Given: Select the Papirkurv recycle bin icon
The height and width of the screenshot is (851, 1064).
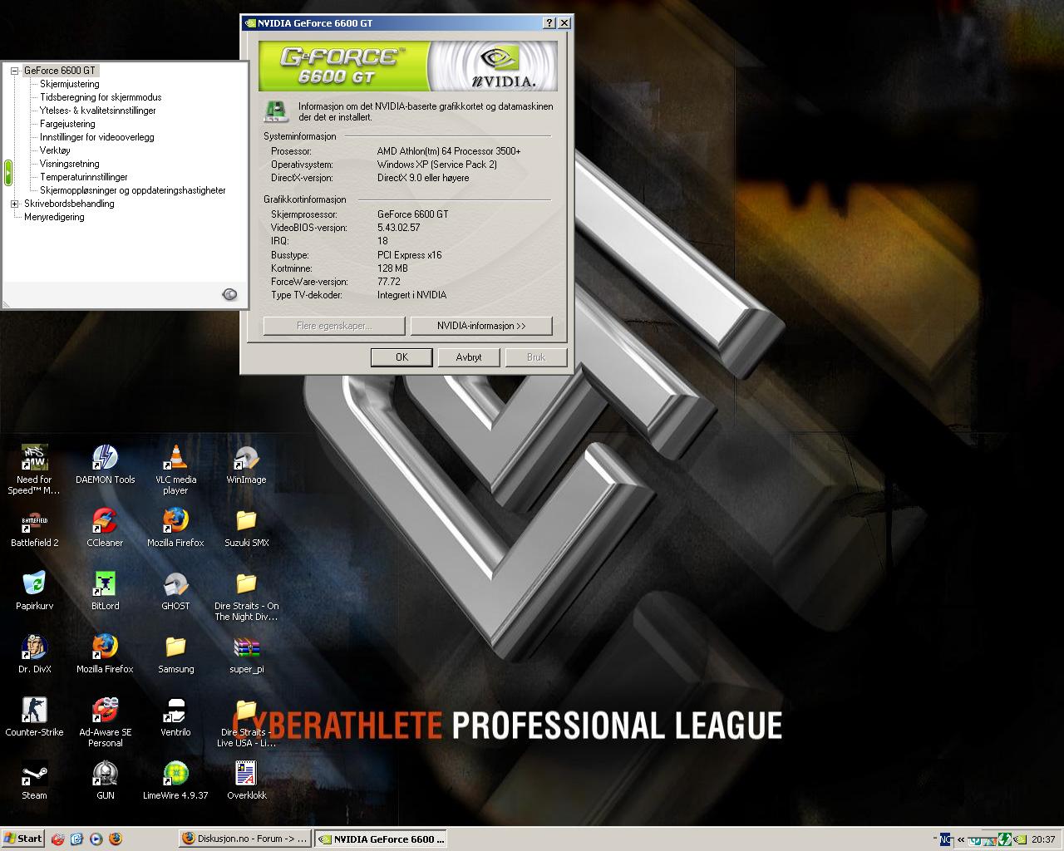Looking at the screenshot, I should [34, 590].
